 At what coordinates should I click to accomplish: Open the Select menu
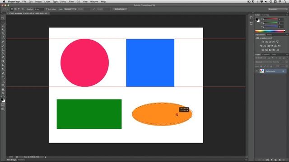tap(63, 2)
